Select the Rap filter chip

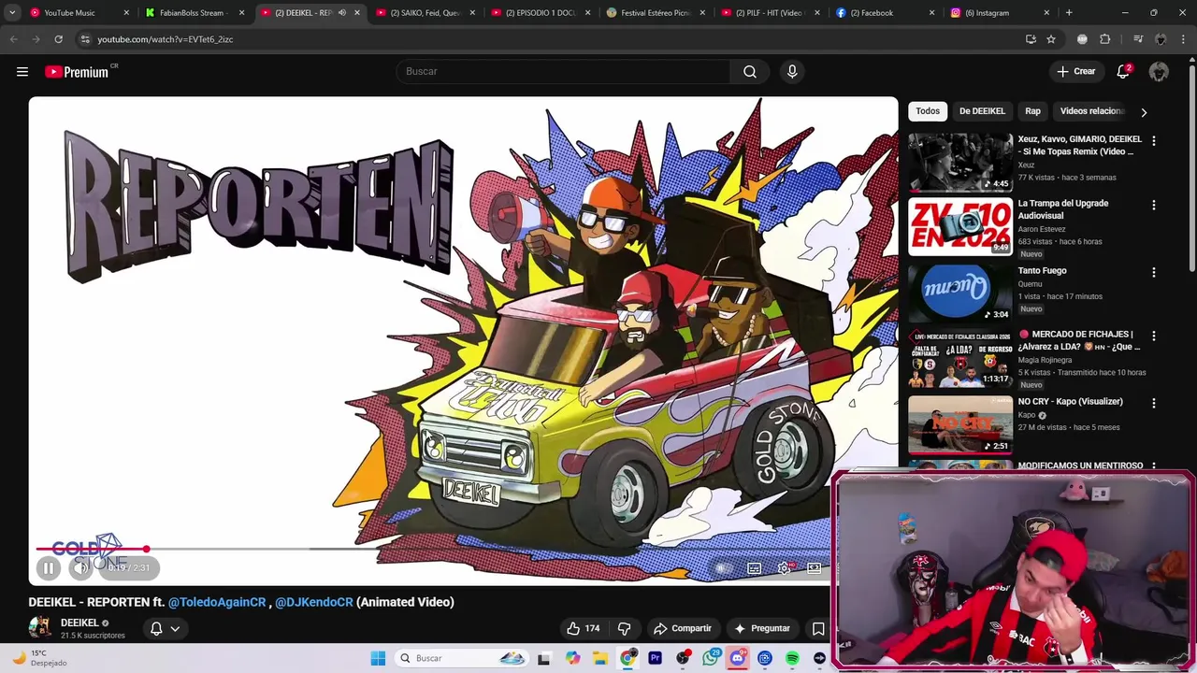coord(1032,111)
